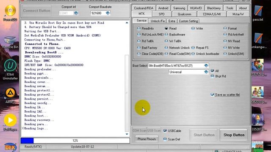Toggle Save as scatter file checkbox
The image size is (271, 152).
pos(213,95)
